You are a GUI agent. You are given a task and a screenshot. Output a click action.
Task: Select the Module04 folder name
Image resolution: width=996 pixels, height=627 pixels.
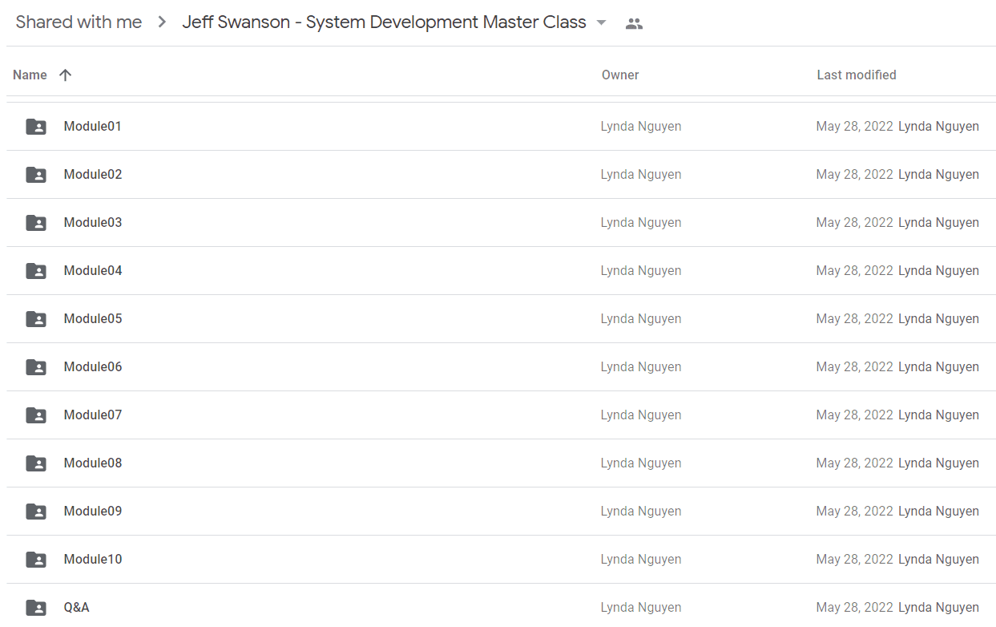[x=93, y=271]
